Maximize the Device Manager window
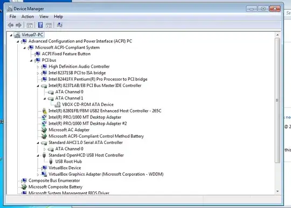 [263, 9]
